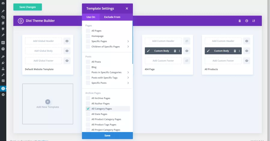The height and width of the screenshot is (141, 270).
Task: Check All Project Category Pages checkbox
Action: click(88, 130)
